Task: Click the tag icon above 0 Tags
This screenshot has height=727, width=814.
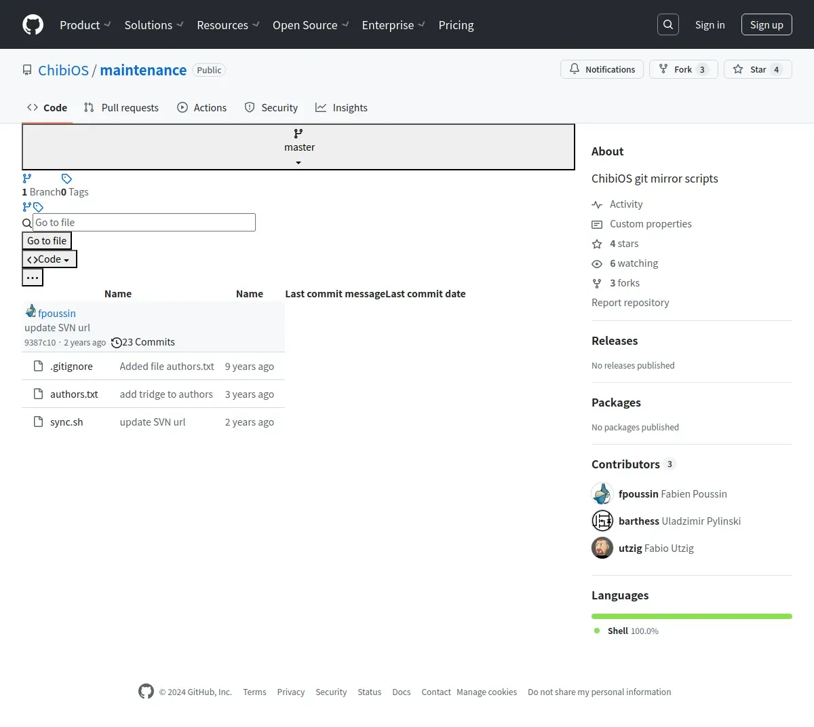Action: 66,179
